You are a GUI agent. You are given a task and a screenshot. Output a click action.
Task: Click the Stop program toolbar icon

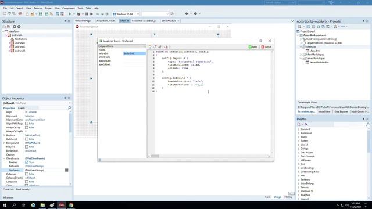(91, 14)
